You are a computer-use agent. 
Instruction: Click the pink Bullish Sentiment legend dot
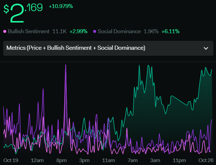coord(5,31)
